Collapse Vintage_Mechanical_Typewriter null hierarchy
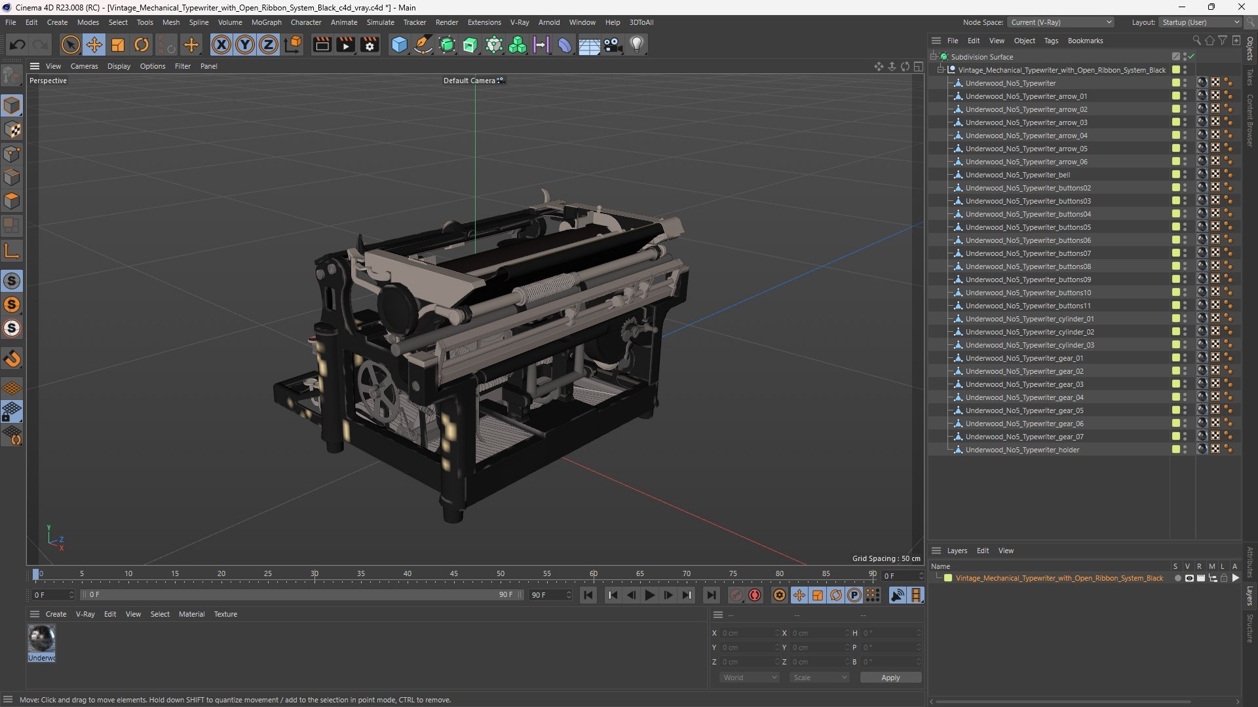This screenshot has width=1258, height=707. [941, 70]
